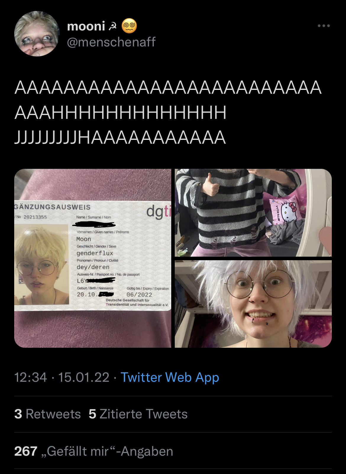Open the striped sweater thumbs-up photo
Screen dimensions: 346x474
coord(253,213)
